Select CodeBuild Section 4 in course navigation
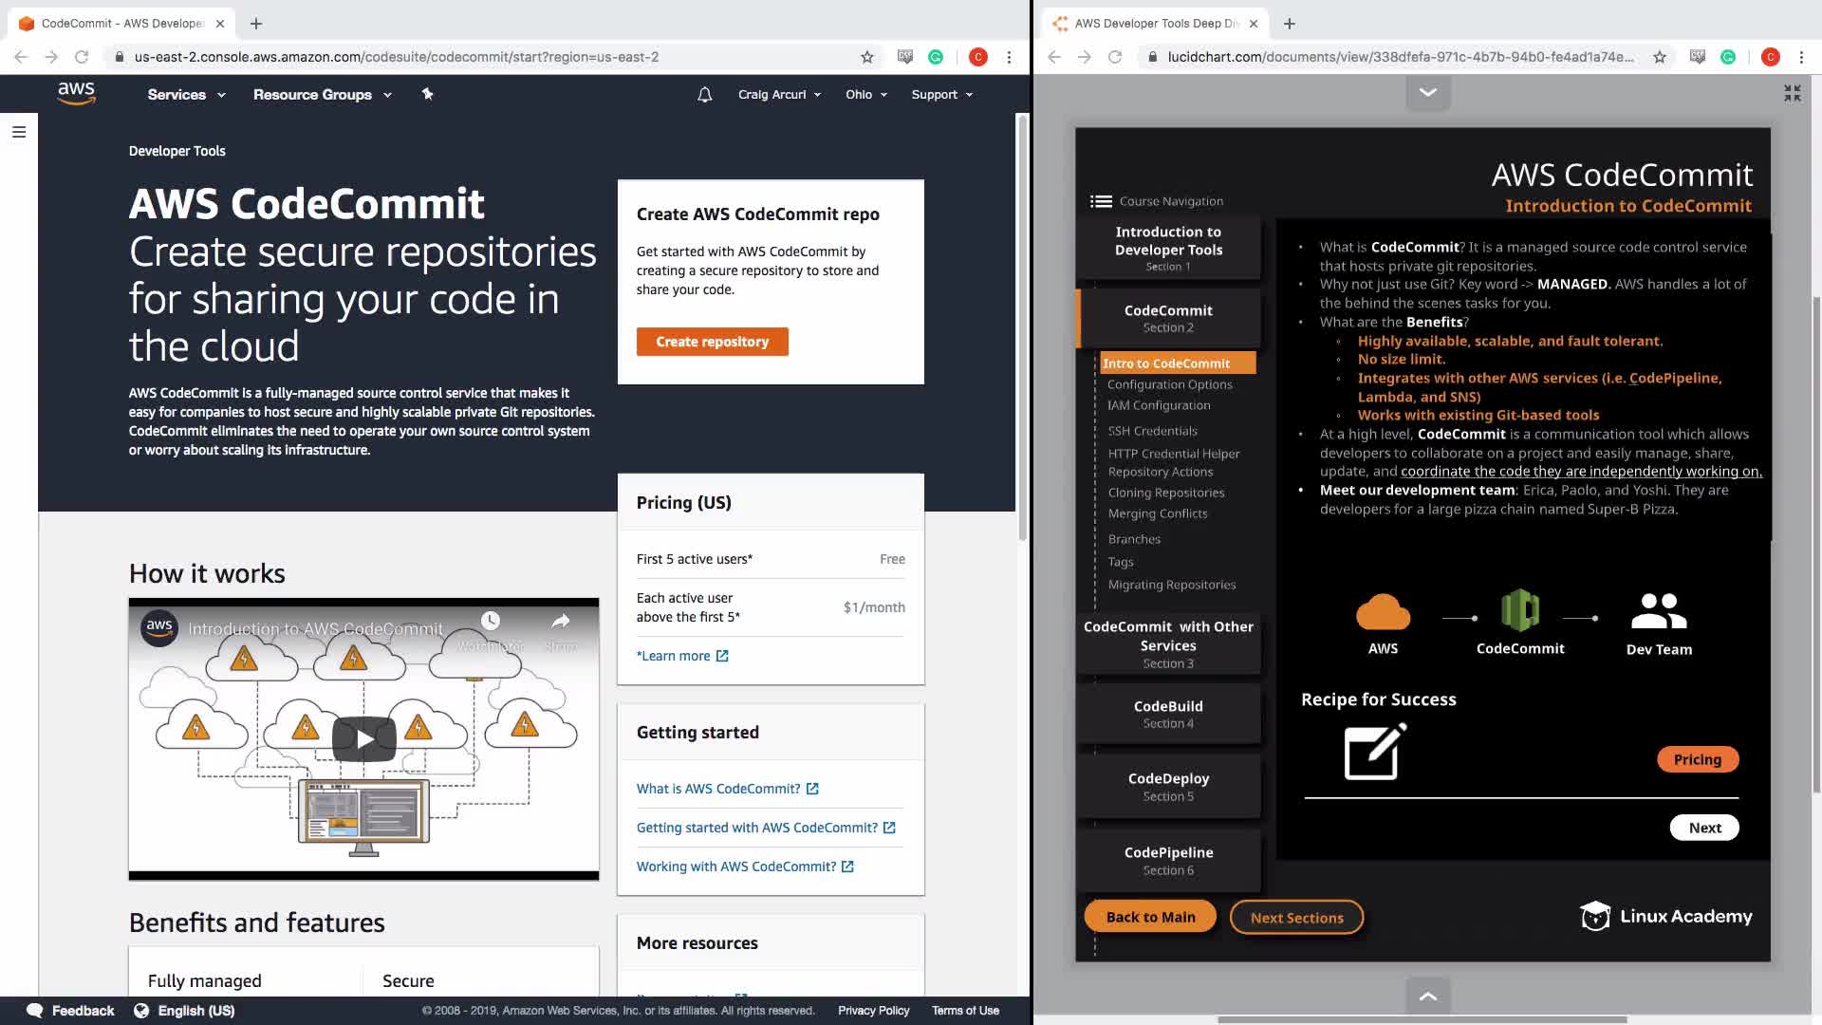The image size is (1822, 1025). [x=1168, y=714]
